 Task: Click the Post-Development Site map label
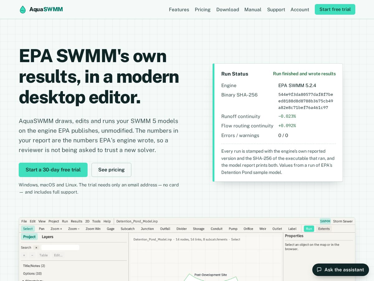click(x=211, y=275)
